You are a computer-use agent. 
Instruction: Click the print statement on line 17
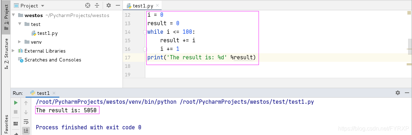[201, 57]
